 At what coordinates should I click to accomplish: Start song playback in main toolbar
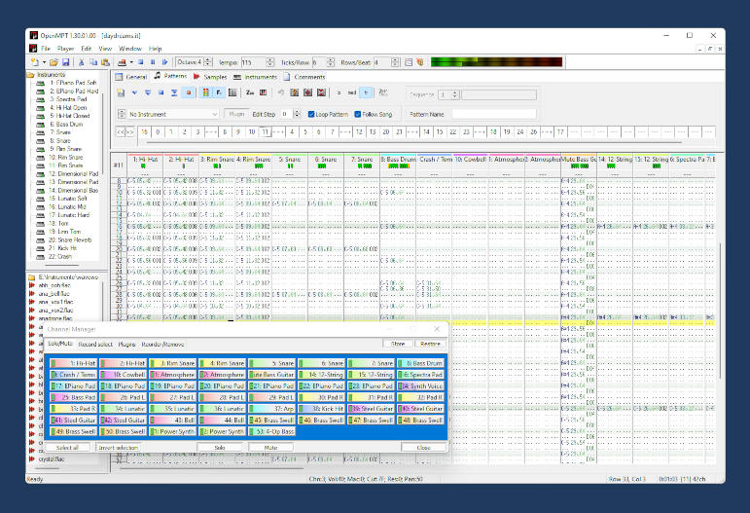(165, 62)
